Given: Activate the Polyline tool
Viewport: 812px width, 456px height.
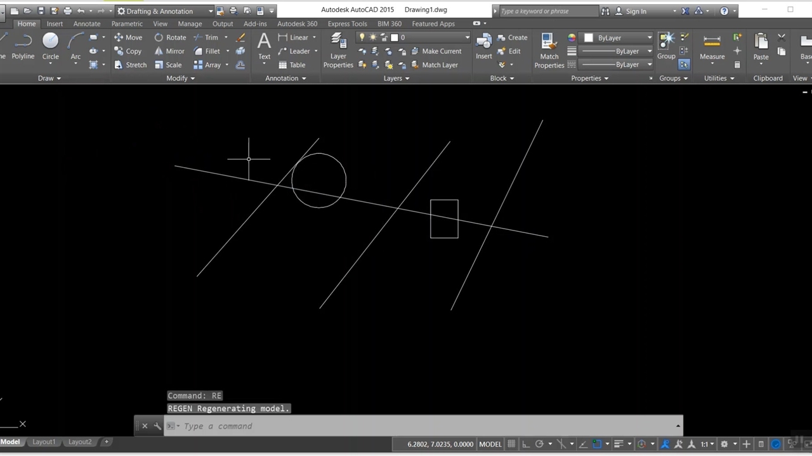Looking at the screenshot, I should click(x=23, y=46).
